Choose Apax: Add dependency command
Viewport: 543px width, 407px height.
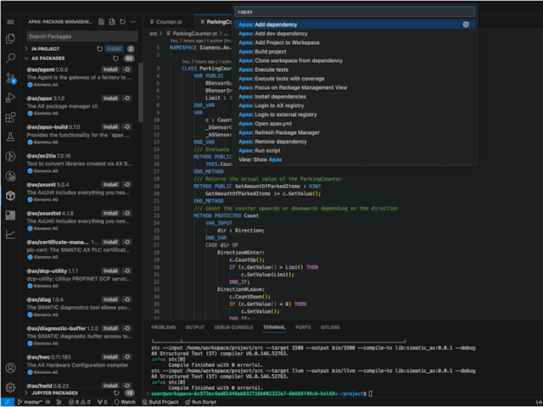[355, 25]
